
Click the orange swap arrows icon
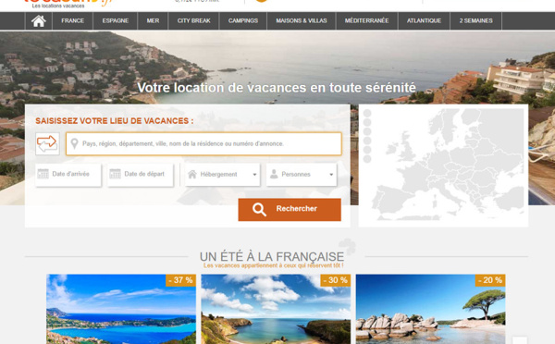pos(47,143)
